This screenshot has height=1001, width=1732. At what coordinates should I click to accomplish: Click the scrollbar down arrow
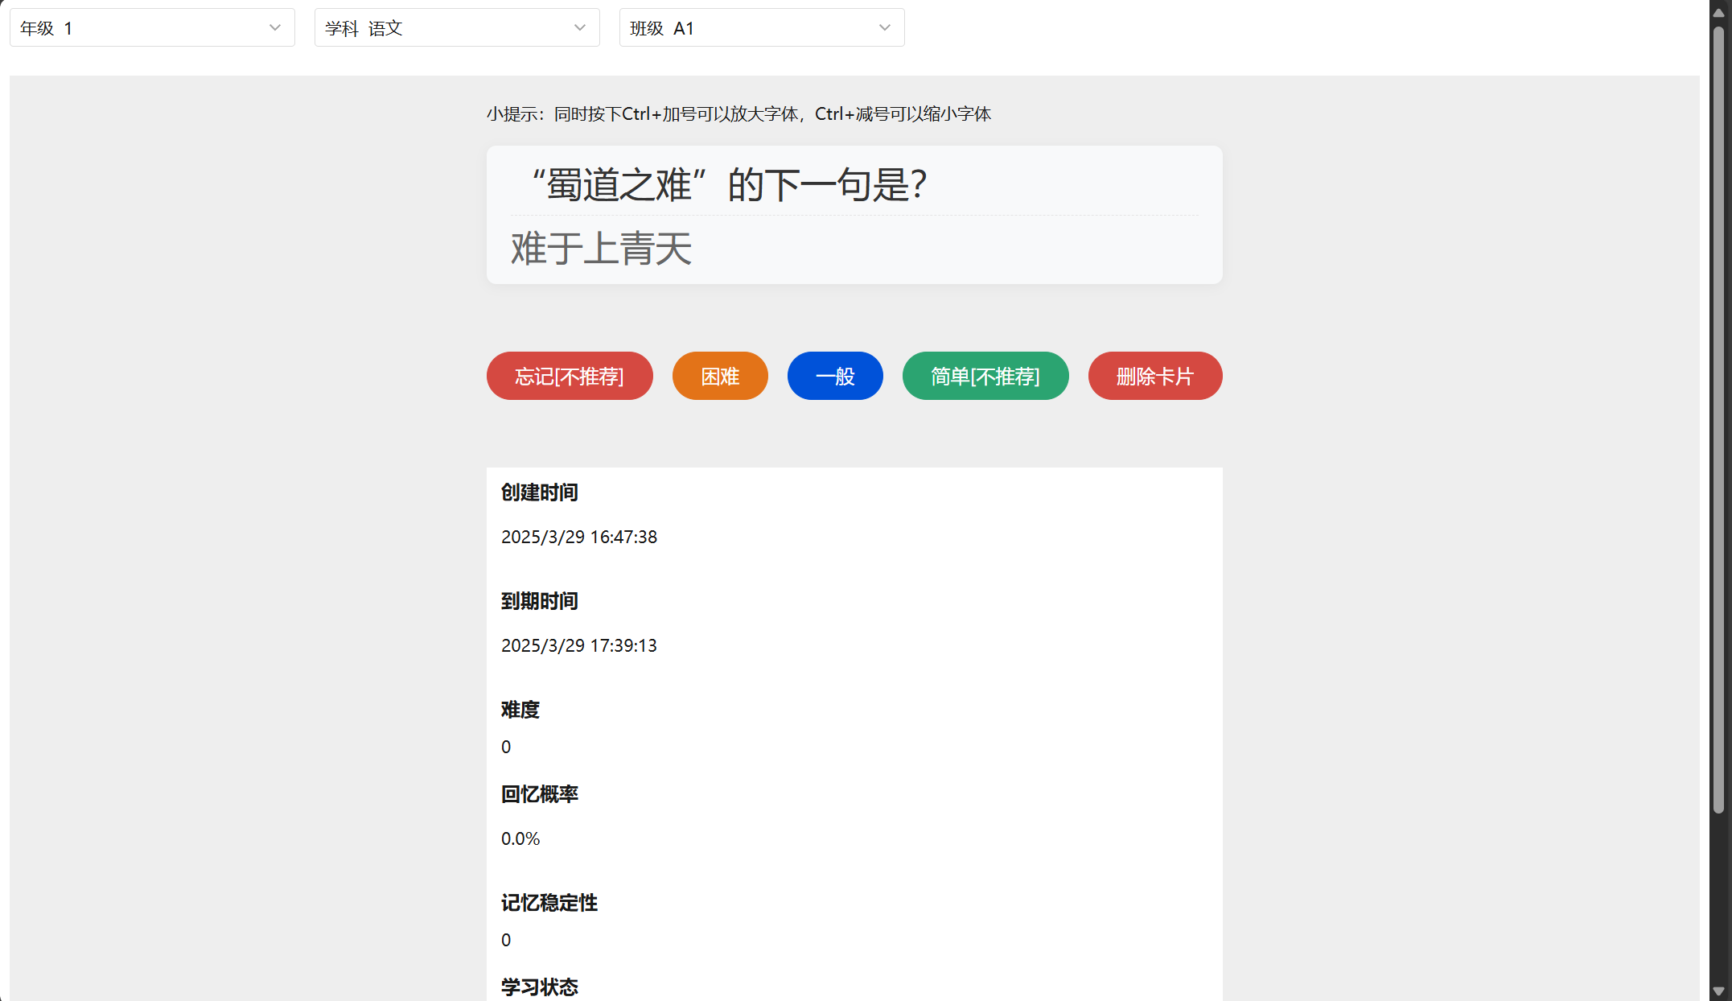tap(1718, 991)
